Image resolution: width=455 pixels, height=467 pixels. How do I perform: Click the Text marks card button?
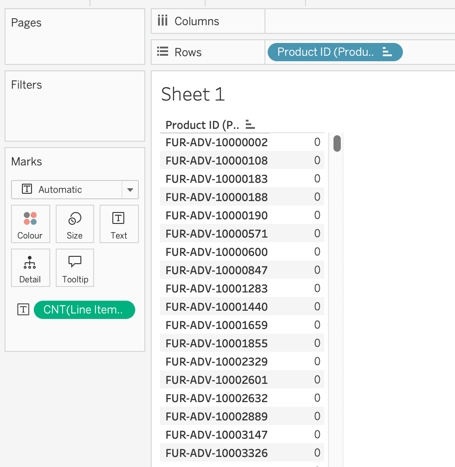119,224
